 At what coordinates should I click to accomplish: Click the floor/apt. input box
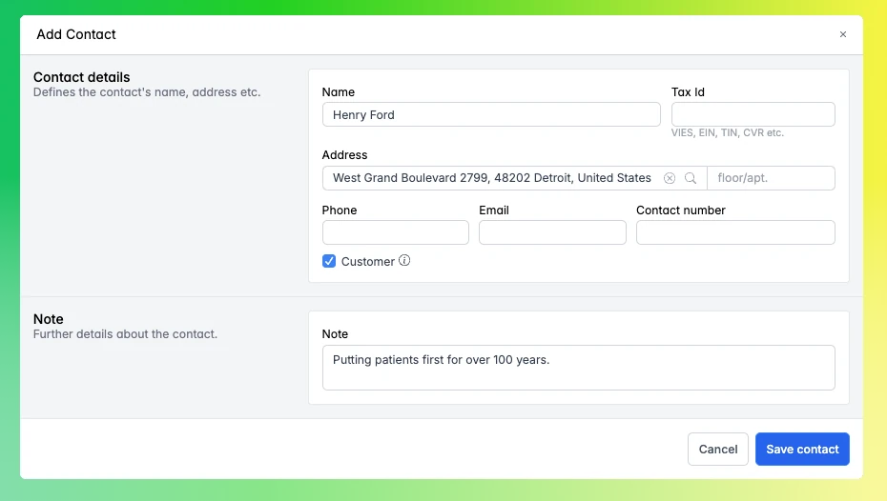(x=771, y=178)
